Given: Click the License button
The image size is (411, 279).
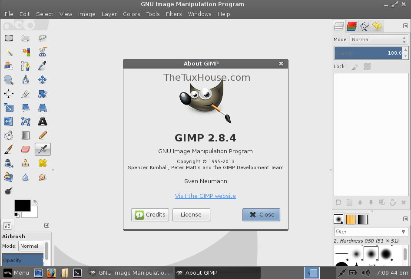Looking at the screenshot, I should [191, 215].
